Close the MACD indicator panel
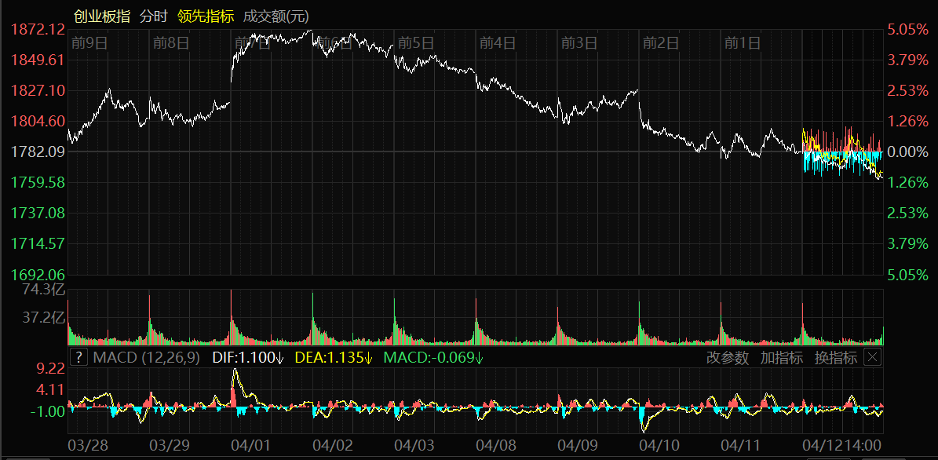Image resolution: width=938 pixels, height=460 pixels. click(x=873, y=358)
